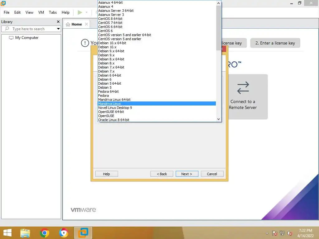Select Oracle Linux 8 64-bit
319x239 pixels.
(x=157, y=120)
